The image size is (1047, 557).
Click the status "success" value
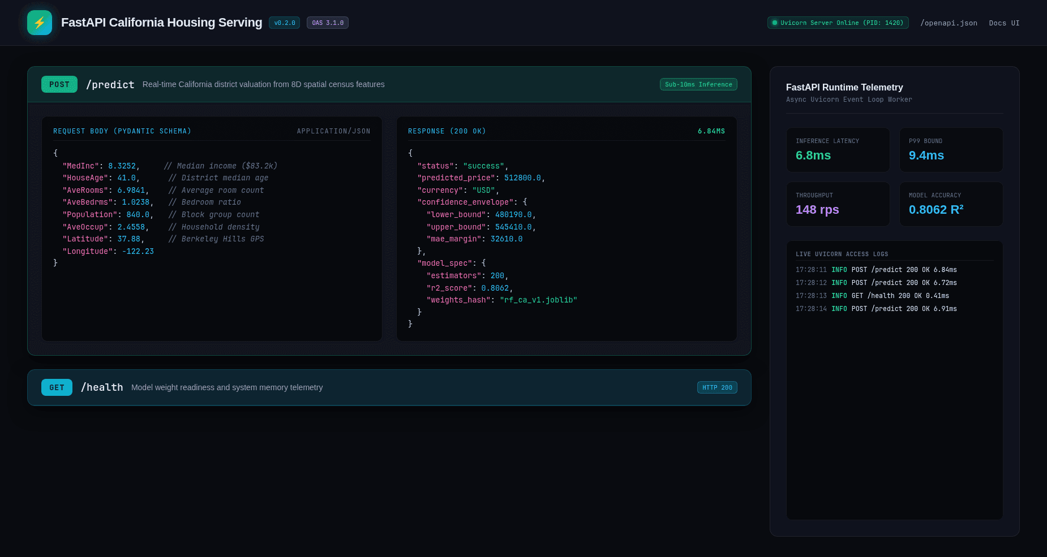click(x=483, y=166)
